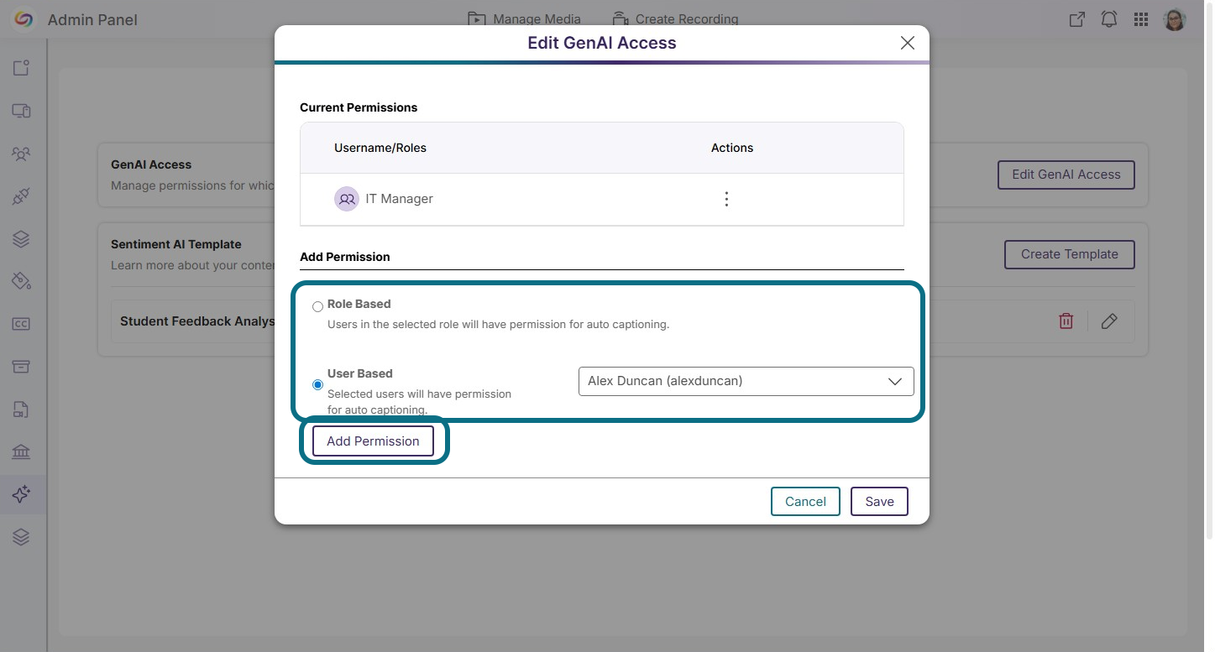Image resolution: width=1215 pixels, height=652 pixels.
Task: Click the Edit GenAI Access button behind the dialog
Action: (1066, 175)
